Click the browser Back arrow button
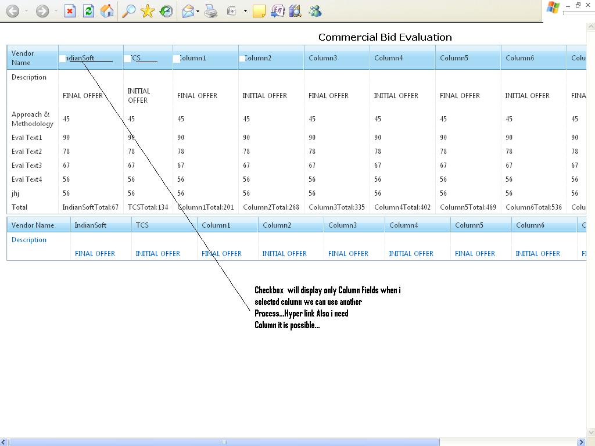This screenshot has height=446, width=595. [13, 11]
